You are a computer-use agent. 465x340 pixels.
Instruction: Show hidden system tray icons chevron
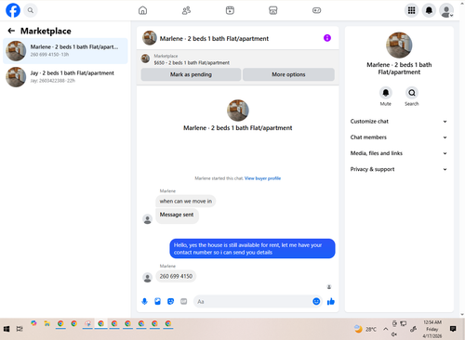[385, 329]
